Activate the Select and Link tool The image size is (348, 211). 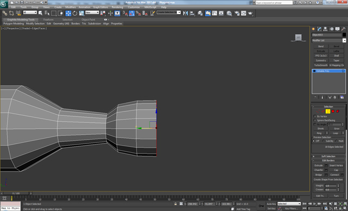[5, 13]
